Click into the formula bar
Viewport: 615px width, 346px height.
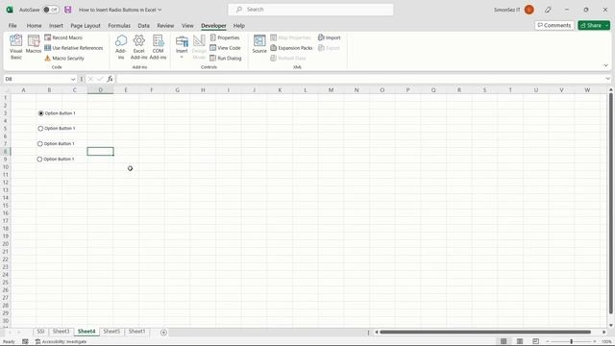point(360,79)
